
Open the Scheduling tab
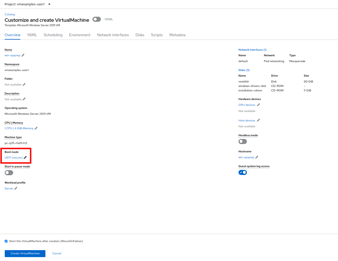click(x=53, y=35)
